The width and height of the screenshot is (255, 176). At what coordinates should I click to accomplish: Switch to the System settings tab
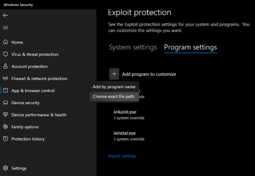pyautogui.click(x=133, y=48)
